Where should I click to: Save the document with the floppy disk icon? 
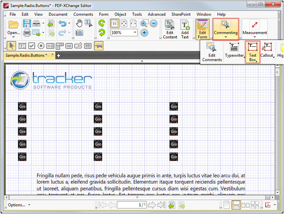27,23
